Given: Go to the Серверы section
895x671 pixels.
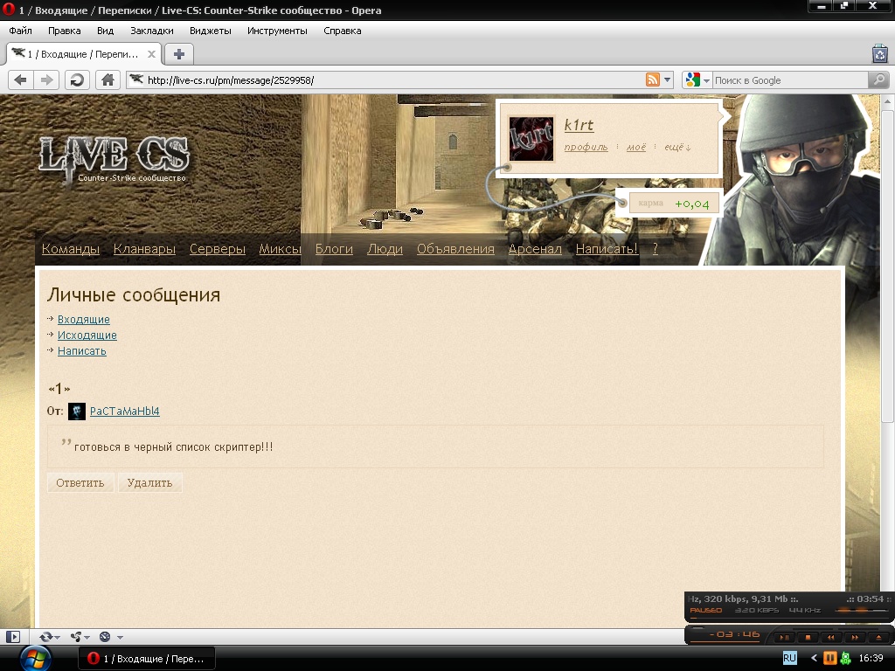Looking at the screenshot, I should click(x=218, y=249).
